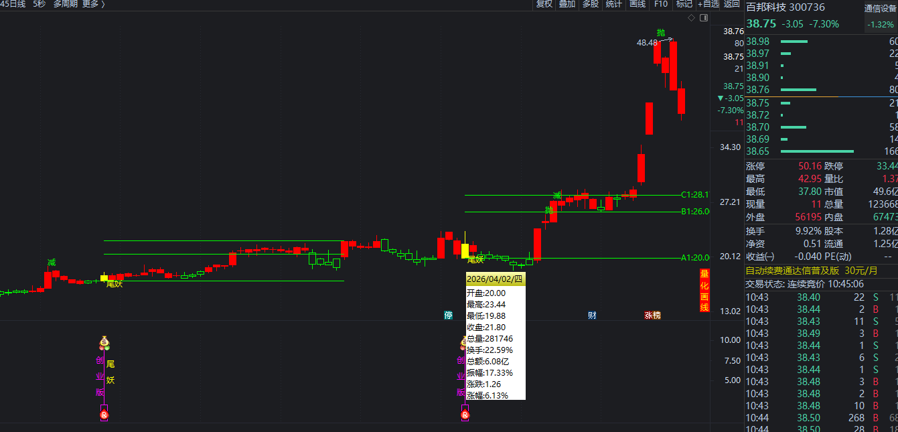Click the 48.48 high price annotation
Image resolution: width=898 pixels, height=432 pixels.
pyautogui.click(x=646, y=43)
